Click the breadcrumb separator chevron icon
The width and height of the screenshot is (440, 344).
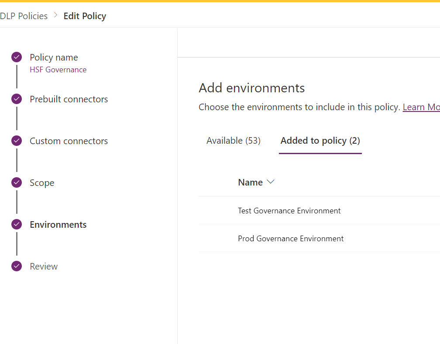coord(55,16)
